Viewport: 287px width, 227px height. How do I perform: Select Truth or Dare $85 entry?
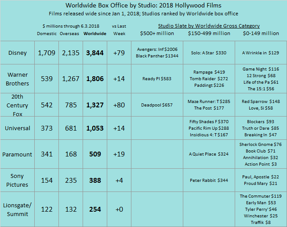[261, 128]
